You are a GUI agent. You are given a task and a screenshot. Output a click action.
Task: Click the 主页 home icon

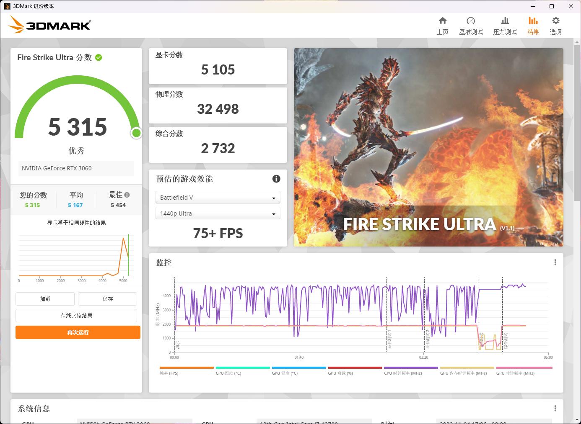(443, 20)
